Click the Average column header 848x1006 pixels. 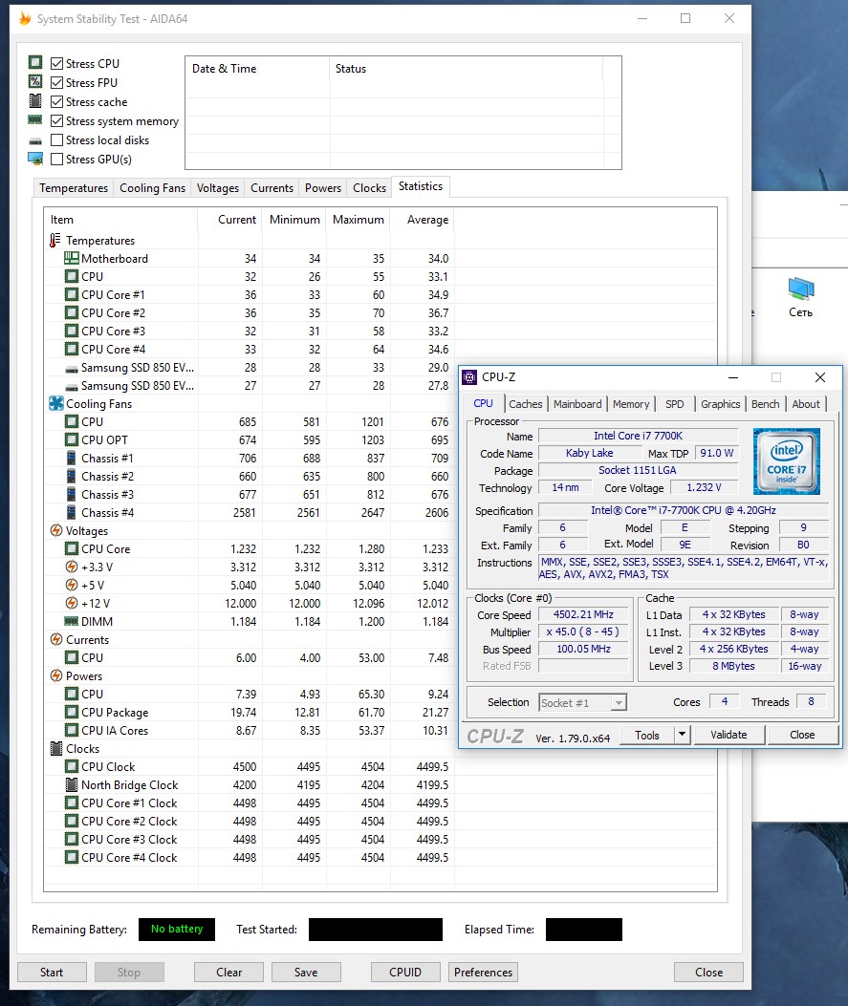(423, 220)
